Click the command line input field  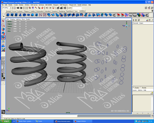coord(40,116)
